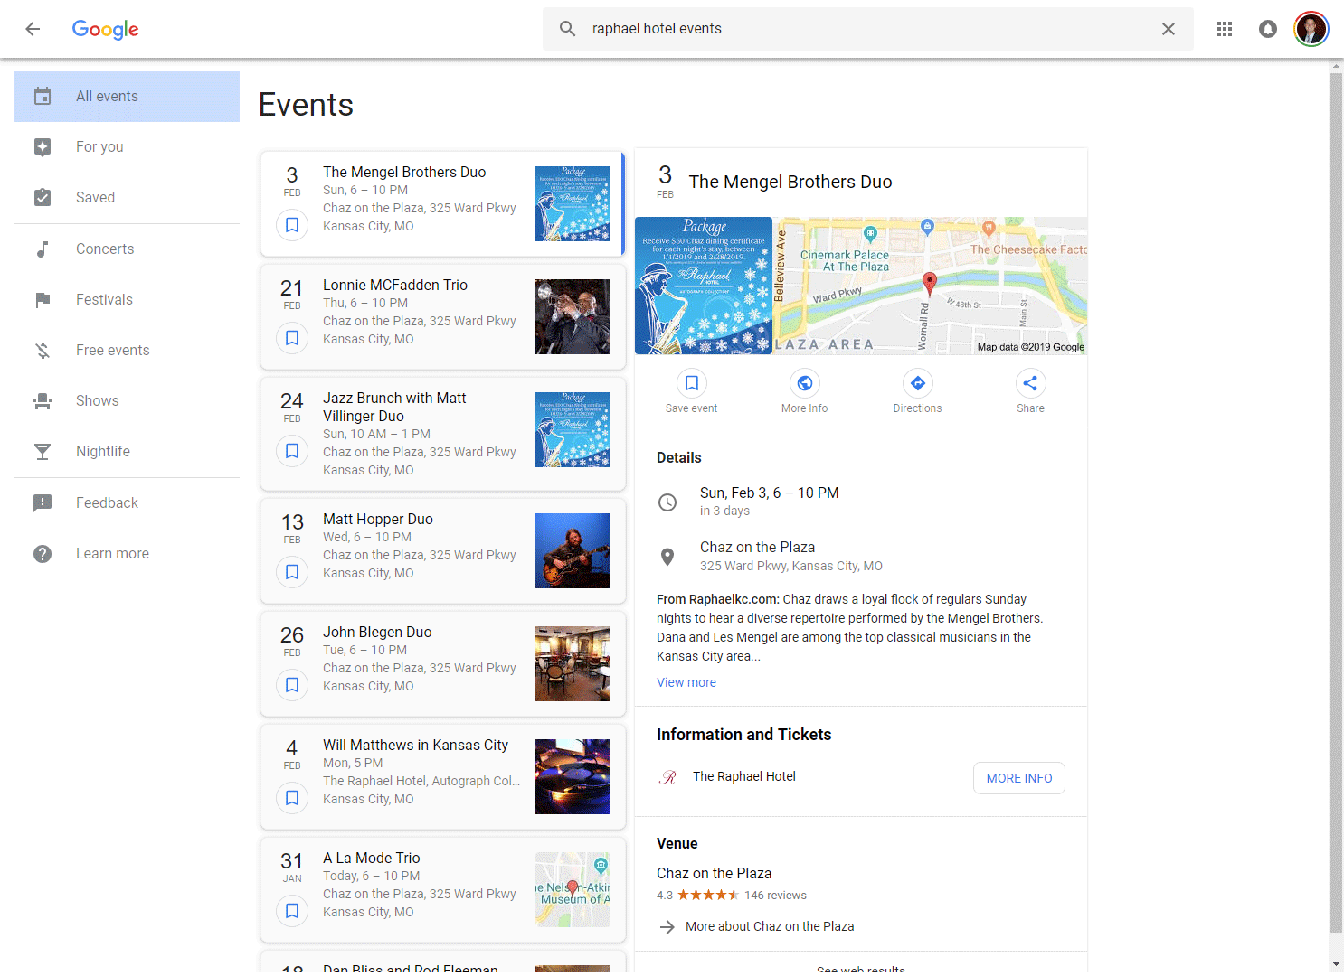Image resolution: width=1344 pixels, height=976 pixels.
Task: Click Will Matthews event lounge thumbnail
Action: coord(573,776)
